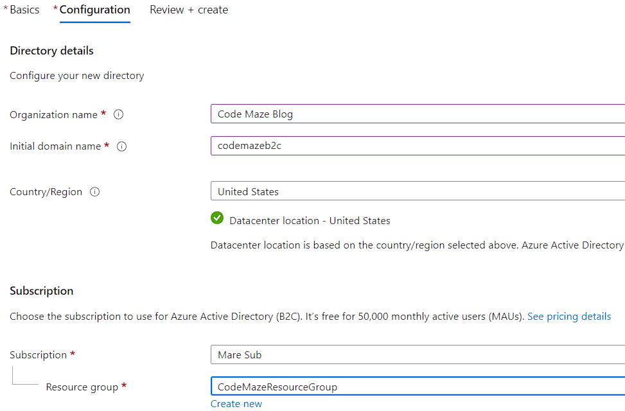
Task: Click the Initial domain name label
Action: (x=55, y=146)
